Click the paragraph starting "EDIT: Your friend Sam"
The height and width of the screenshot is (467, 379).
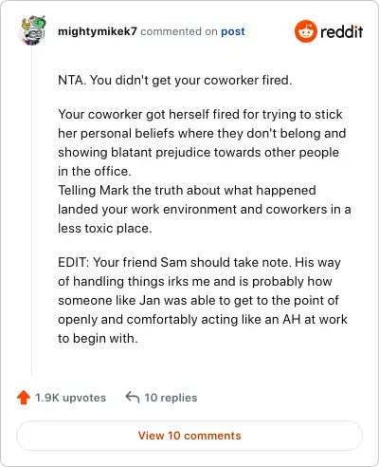[x=203, y=300]
